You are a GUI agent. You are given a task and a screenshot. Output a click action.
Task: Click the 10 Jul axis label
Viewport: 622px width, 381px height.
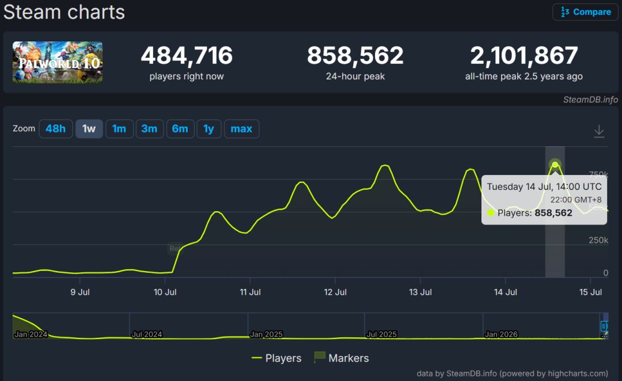[x=165, y=292]
